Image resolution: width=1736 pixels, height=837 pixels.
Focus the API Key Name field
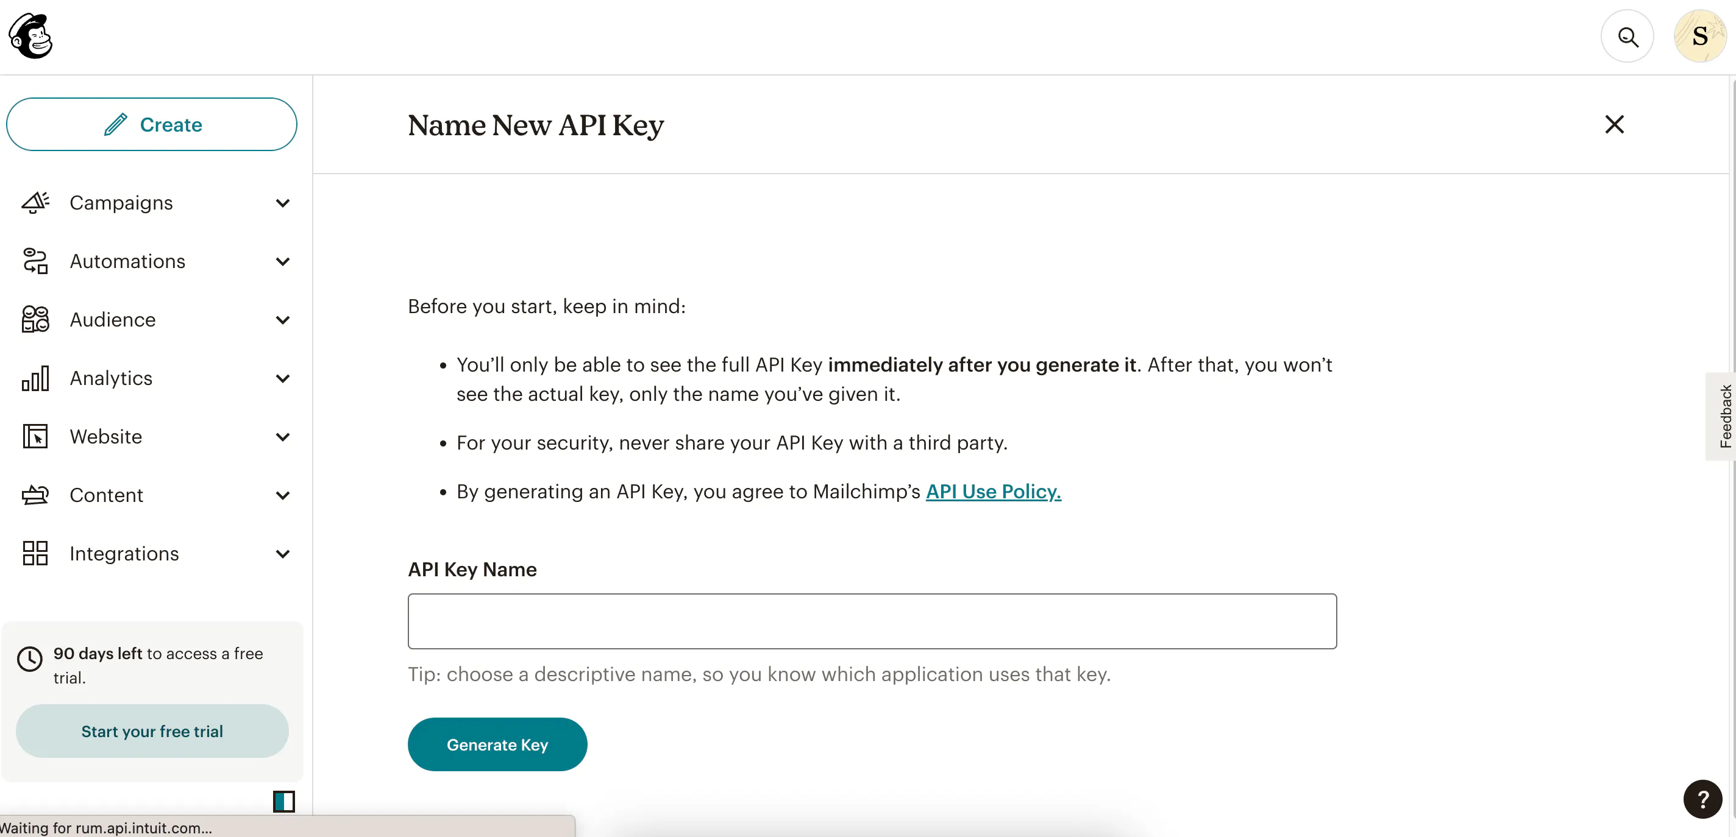tap(872, 621)
